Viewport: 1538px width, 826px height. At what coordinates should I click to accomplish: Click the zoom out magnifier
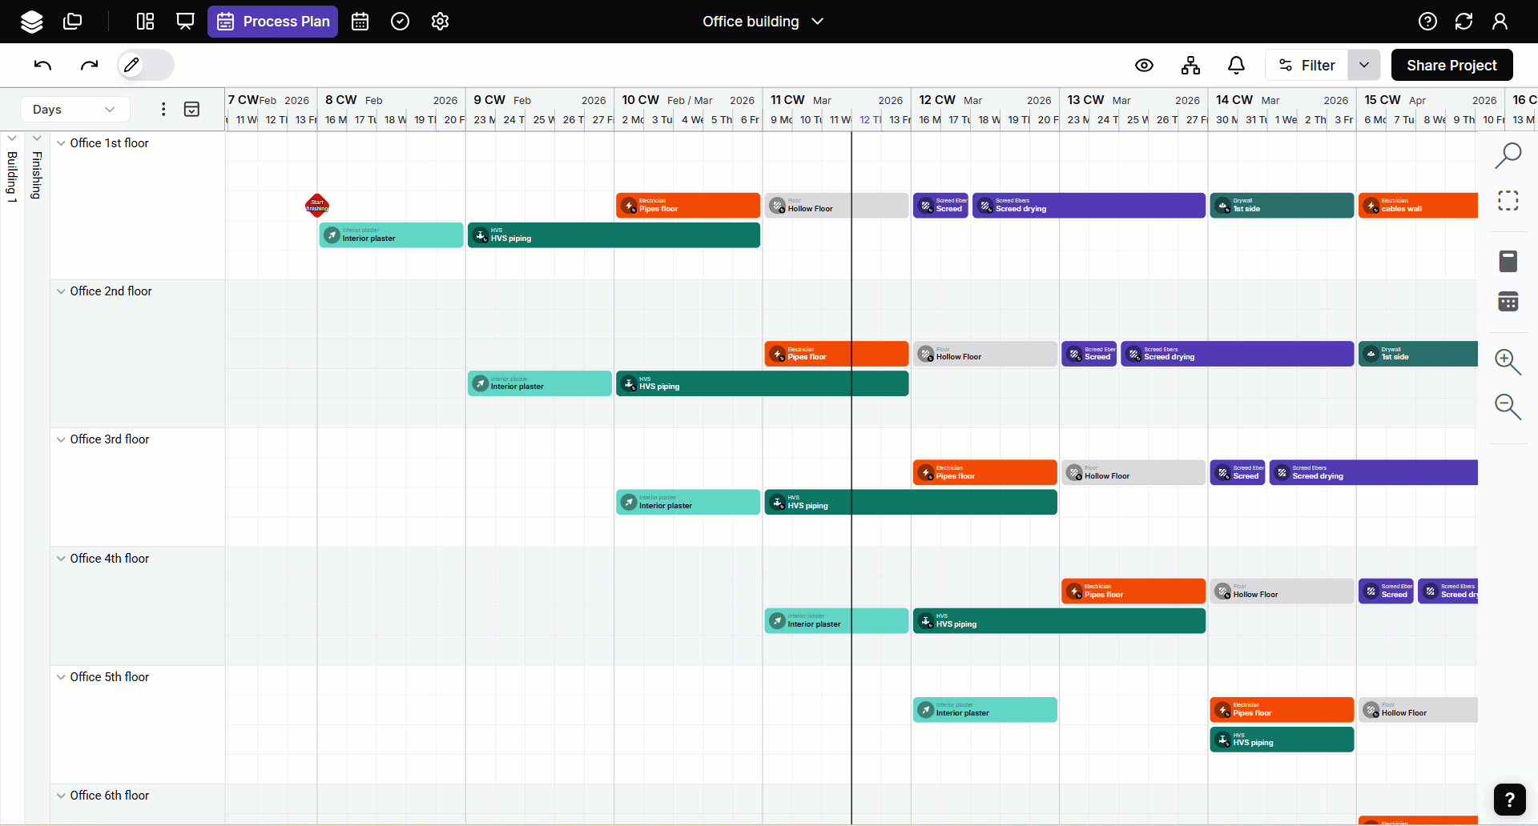point(1508,407)
